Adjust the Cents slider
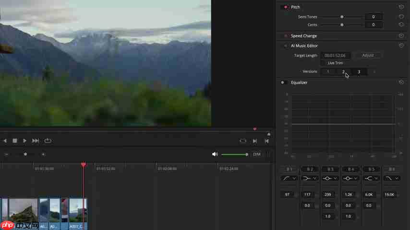This screenshot has height=230, width=410. (x=342, y=25)
